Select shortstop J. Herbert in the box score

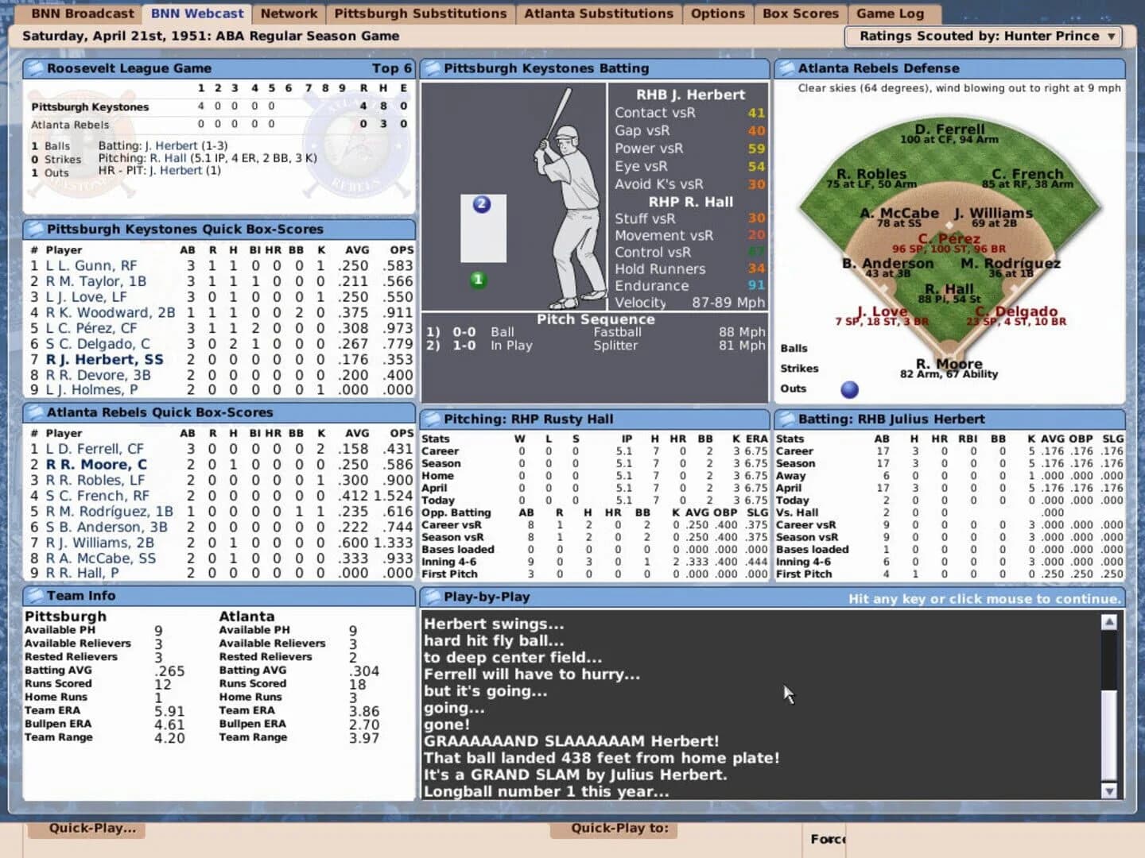[106, 359]
